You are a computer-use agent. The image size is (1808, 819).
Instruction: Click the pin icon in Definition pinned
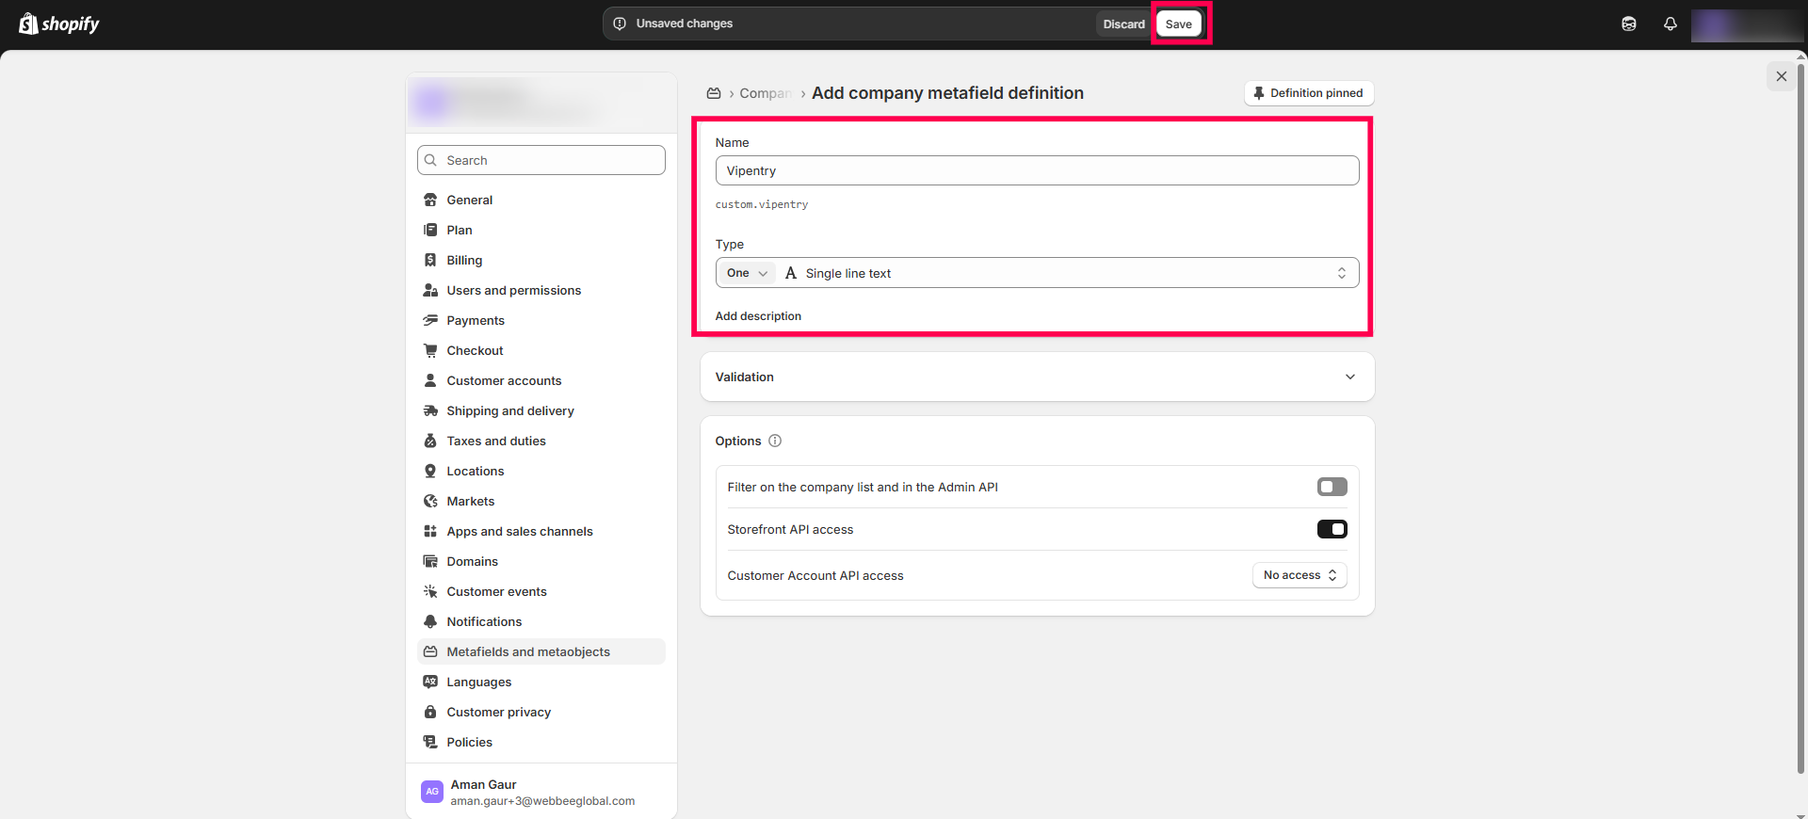pyautogui.click(x=1258, y=93)
